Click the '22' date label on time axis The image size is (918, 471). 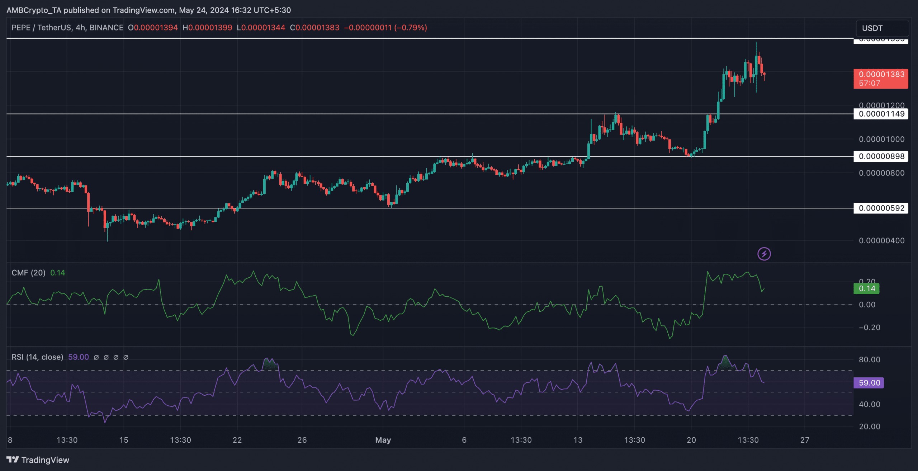(x=237, y=440)
